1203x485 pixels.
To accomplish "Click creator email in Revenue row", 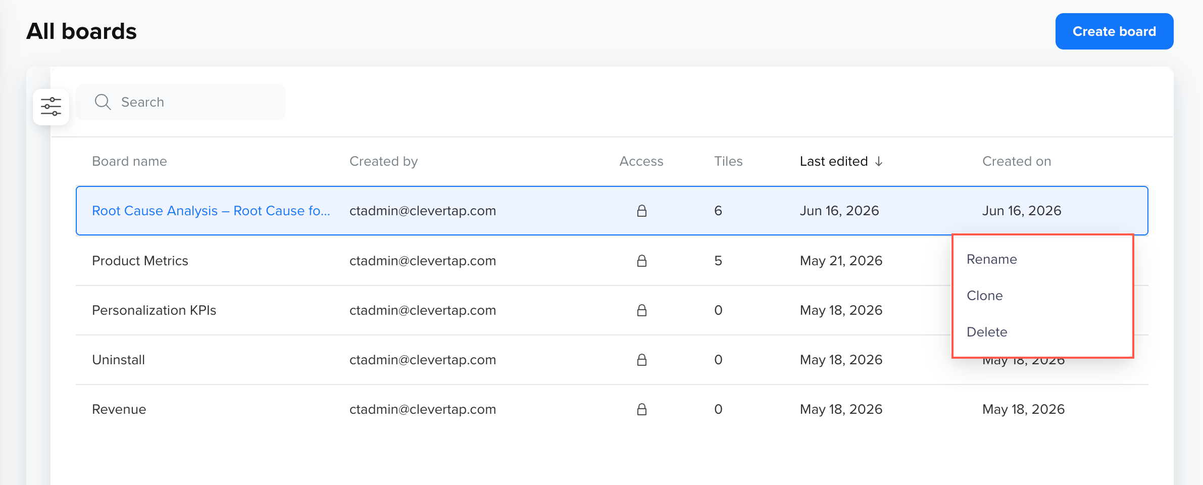I will (x=423, y=409).
